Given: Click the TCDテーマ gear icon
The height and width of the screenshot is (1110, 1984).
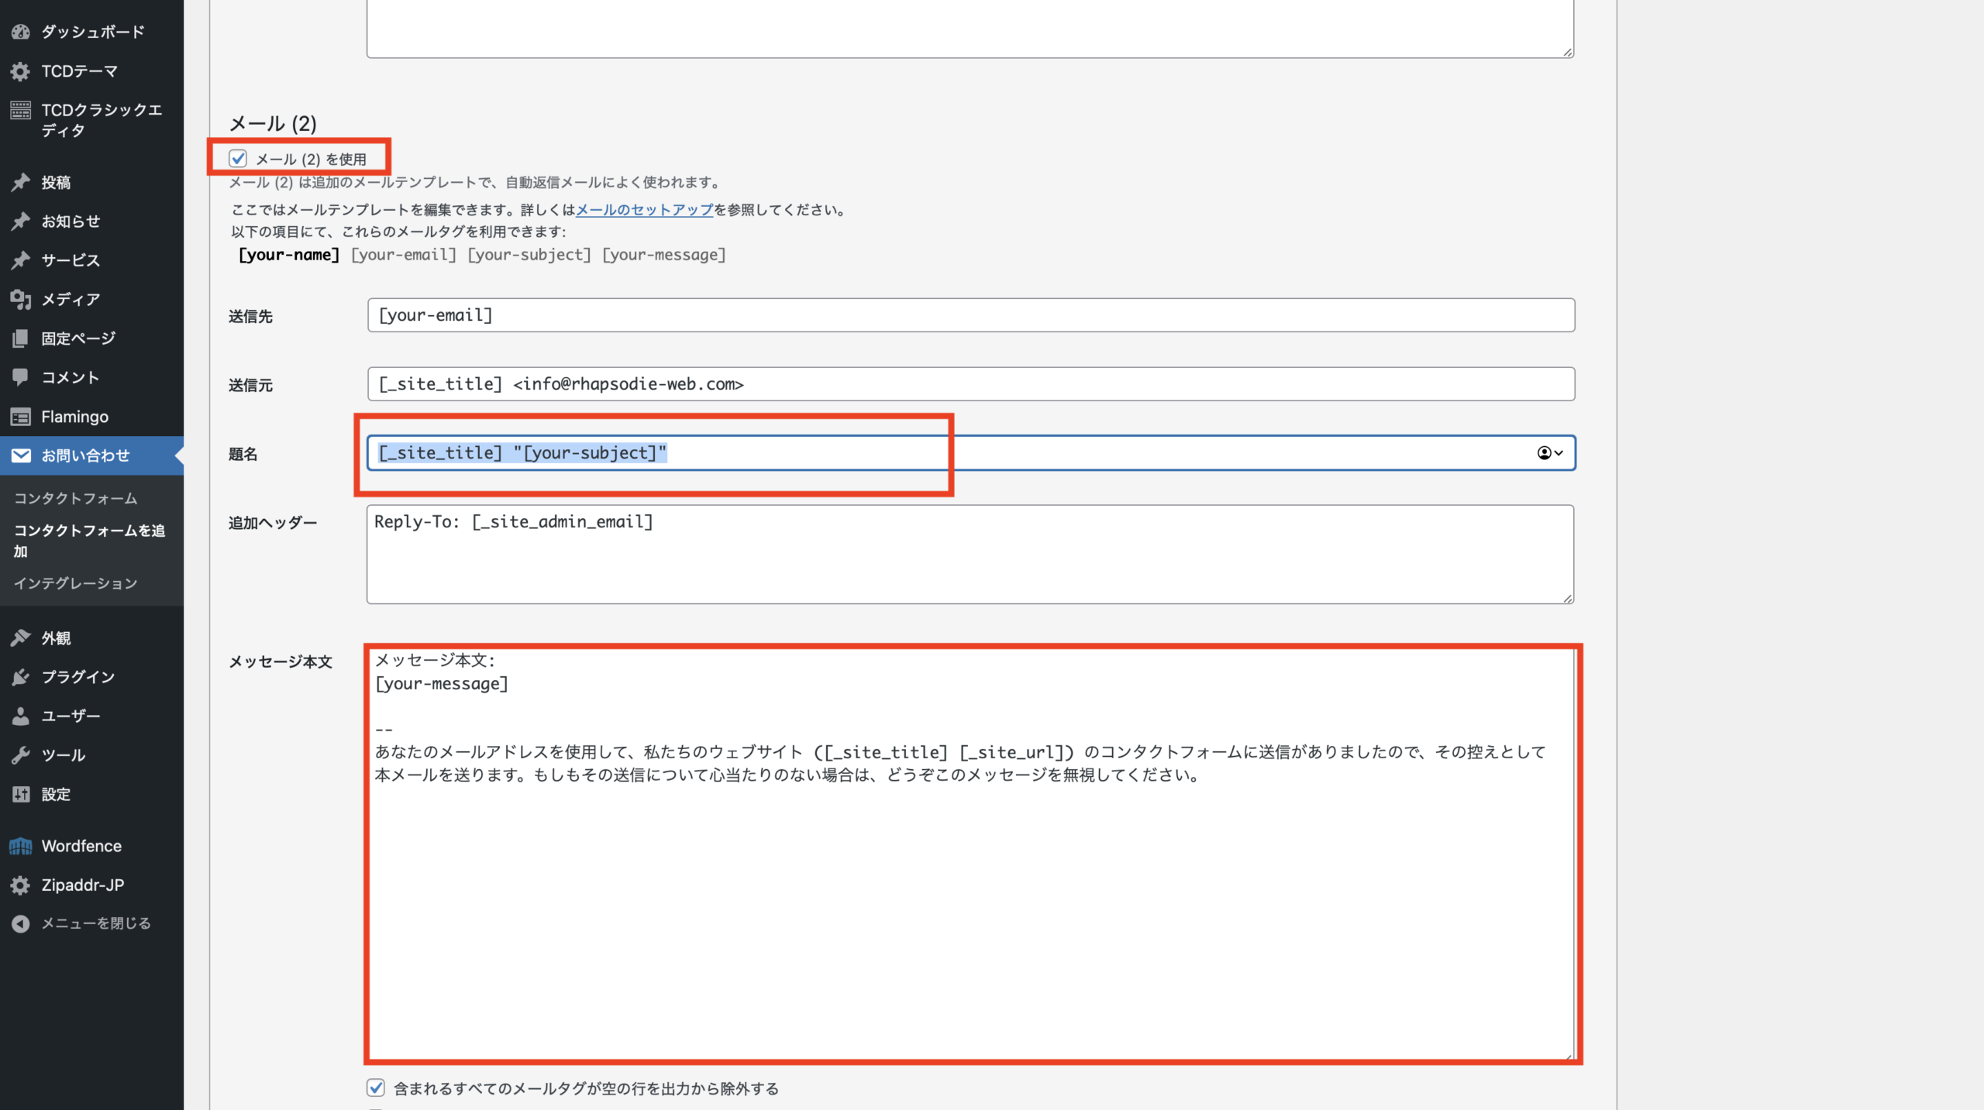Looking at the screenshot, I should [21, 71].
